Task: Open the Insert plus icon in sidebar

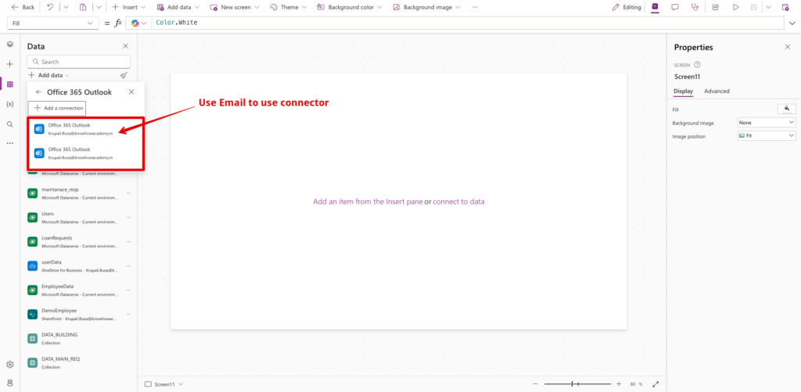Action: click(x=9, y=64)
